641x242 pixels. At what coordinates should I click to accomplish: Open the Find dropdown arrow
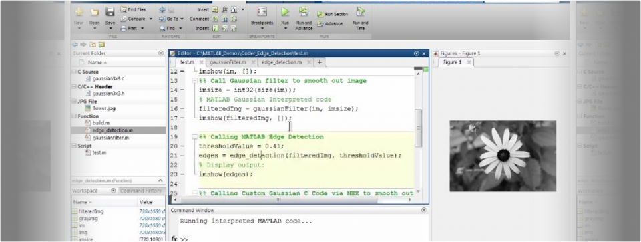pos(180,28)
